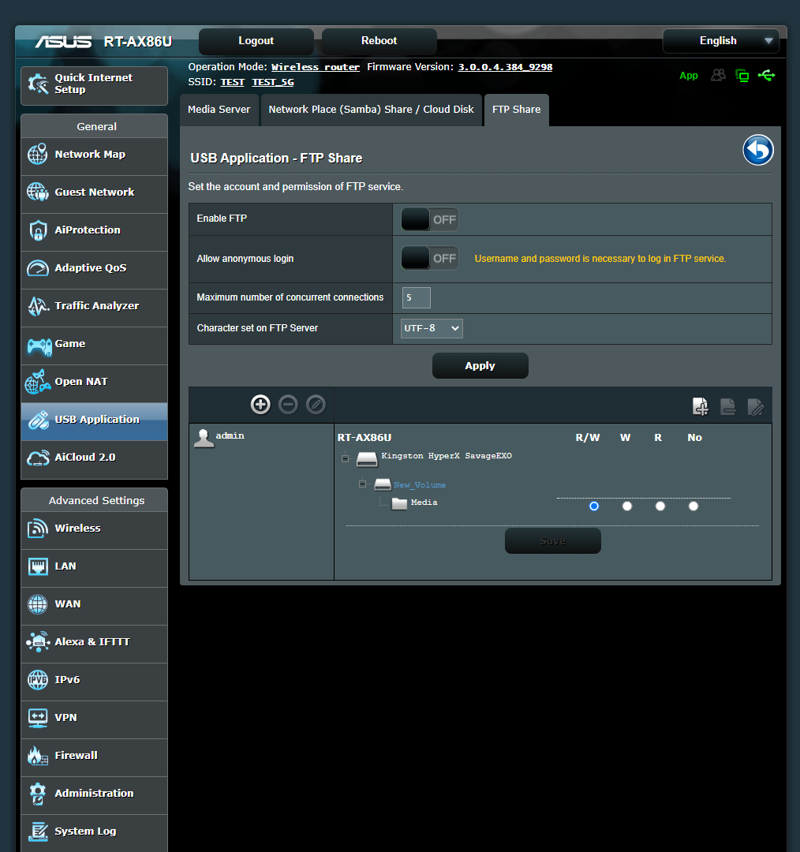The width and height of the screenshot is (800, 852).
Task: Open LAN advanced settings
Action: point(94,568)
